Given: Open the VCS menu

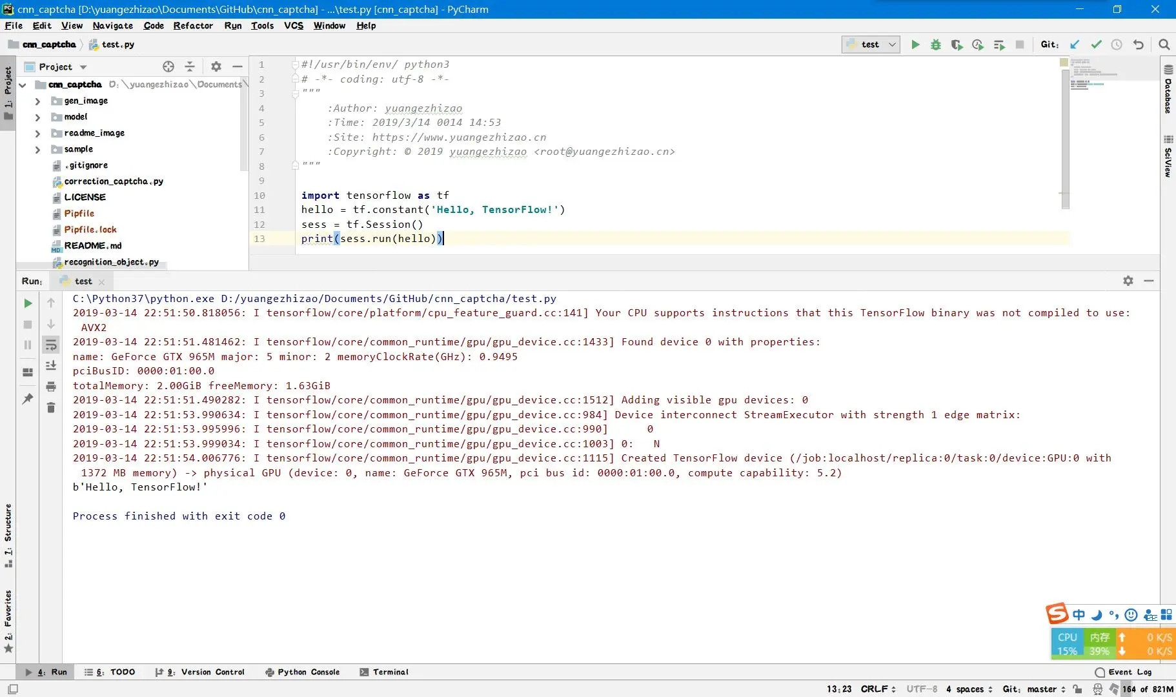Looking at the screenshot, I should [294, 26].
